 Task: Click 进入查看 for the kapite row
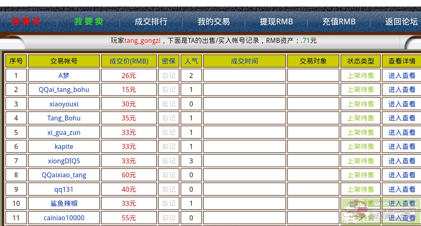point(402,146)
